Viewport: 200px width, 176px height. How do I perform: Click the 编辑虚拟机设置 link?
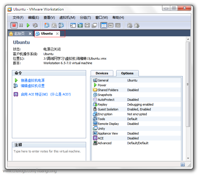click(33, 86)
